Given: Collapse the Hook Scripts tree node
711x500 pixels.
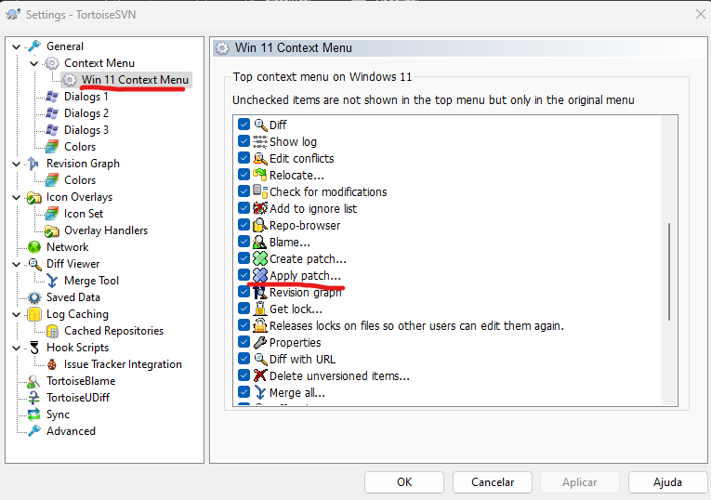Looking at the screenshot, I should [17, 349].
